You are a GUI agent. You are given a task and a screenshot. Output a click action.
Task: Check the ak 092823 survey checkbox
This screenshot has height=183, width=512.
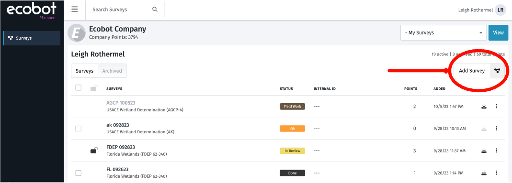[x=79, y=129]
